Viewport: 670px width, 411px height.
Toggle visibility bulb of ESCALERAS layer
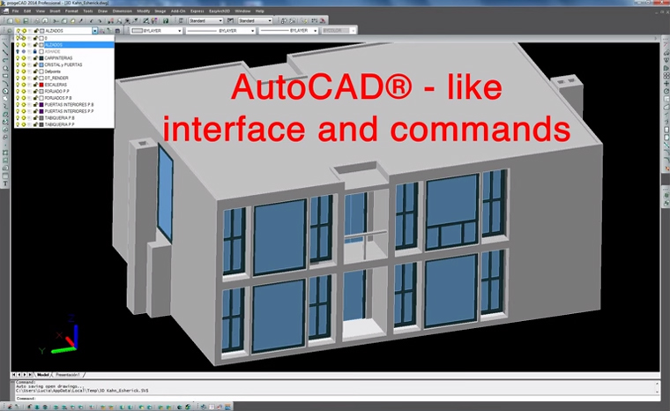(x=18, y=85)
